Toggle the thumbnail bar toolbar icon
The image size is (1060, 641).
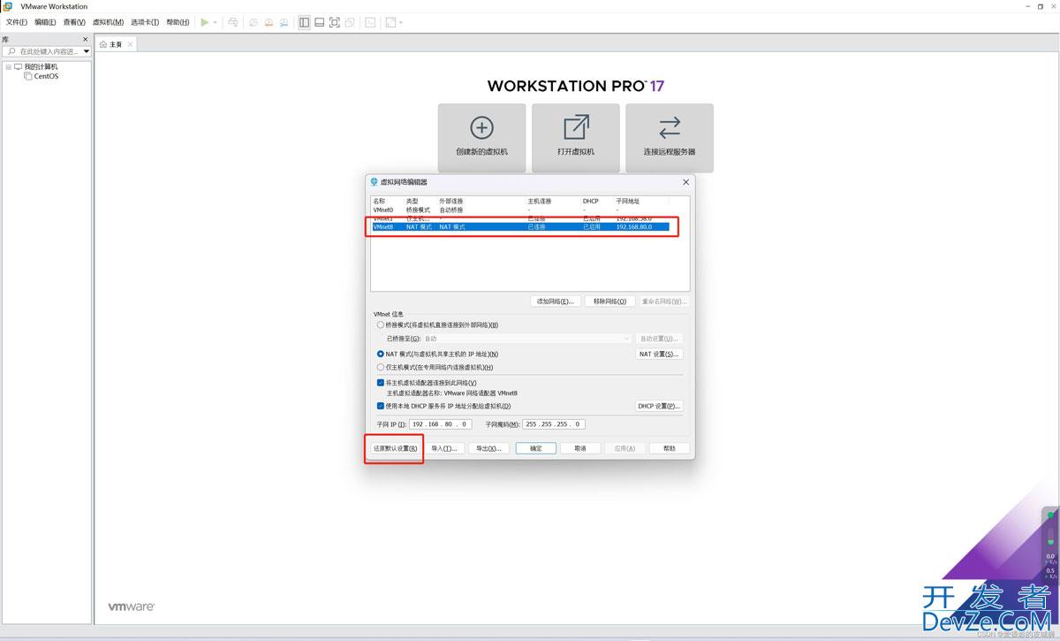click(x=319, y=22)
